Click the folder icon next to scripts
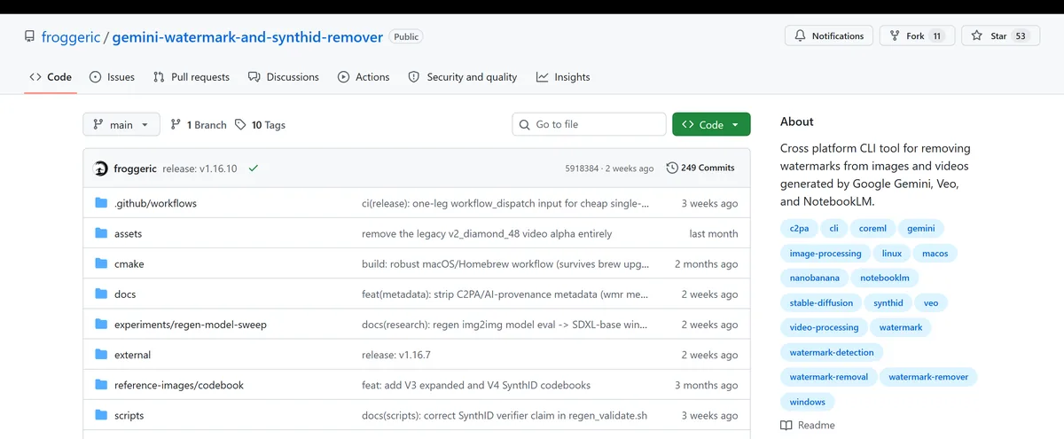This screenshot has width=1064, height=439. 101,415
